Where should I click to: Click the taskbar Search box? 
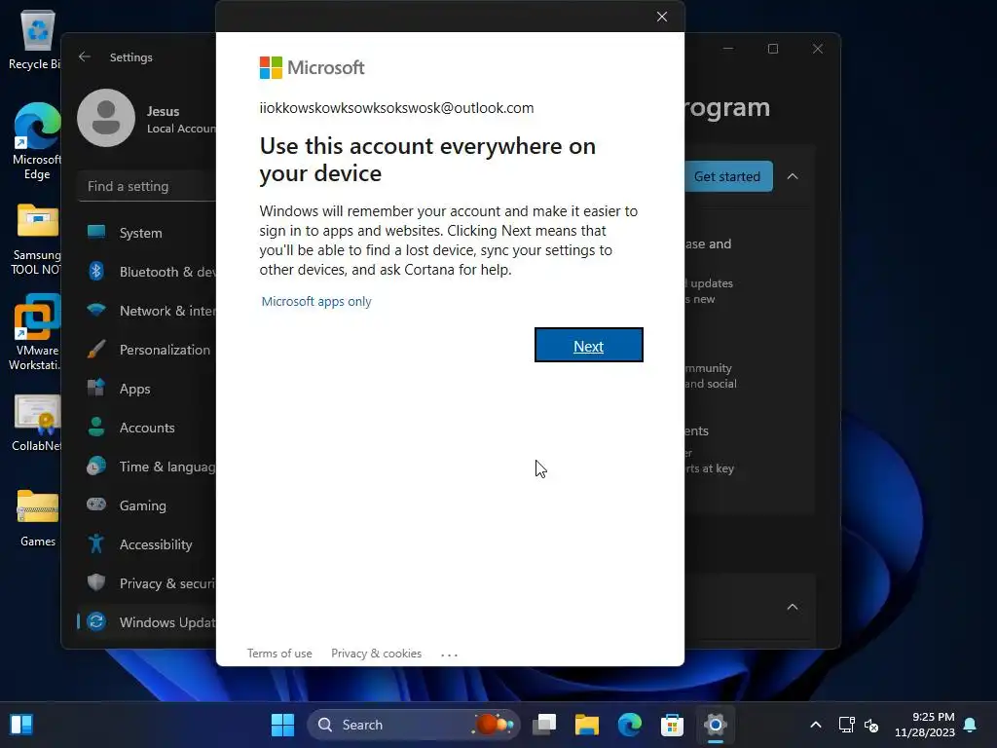coord(414,725)
